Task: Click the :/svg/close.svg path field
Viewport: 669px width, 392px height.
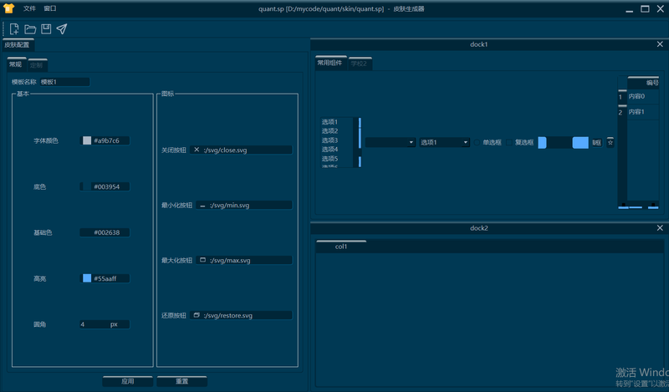Action: (241, 150)
